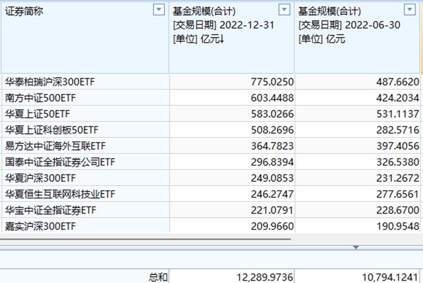
Task: Click cell value 364.7823
Action: coord(272,146)
